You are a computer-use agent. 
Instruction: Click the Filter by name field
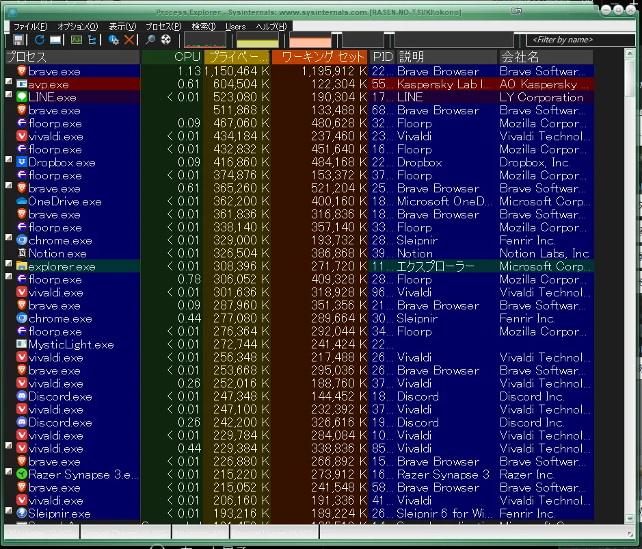click(580, 40)
